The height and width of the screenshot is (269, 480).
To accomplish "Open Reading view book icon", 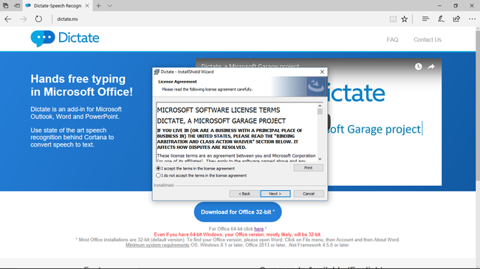I will tap(393, 19).
